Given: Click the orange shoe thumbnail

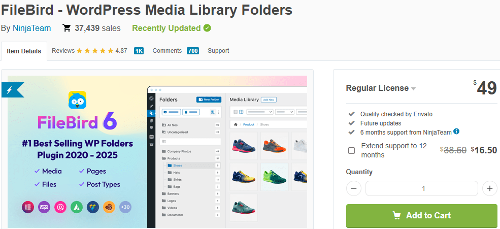Looking at the screenshot, I should [274, 146].
